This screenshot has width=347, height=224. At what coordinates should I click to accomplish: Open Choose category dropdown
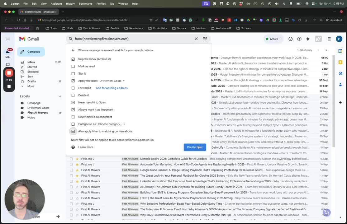112,124
